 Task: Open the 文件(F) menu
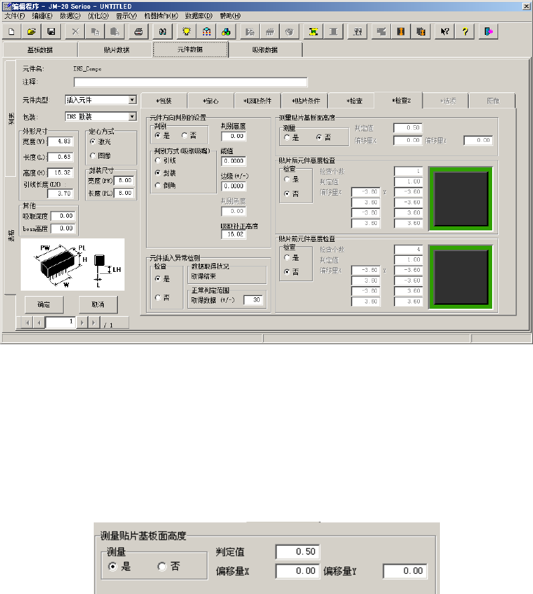pyautogui.click(x=14, y=16)
